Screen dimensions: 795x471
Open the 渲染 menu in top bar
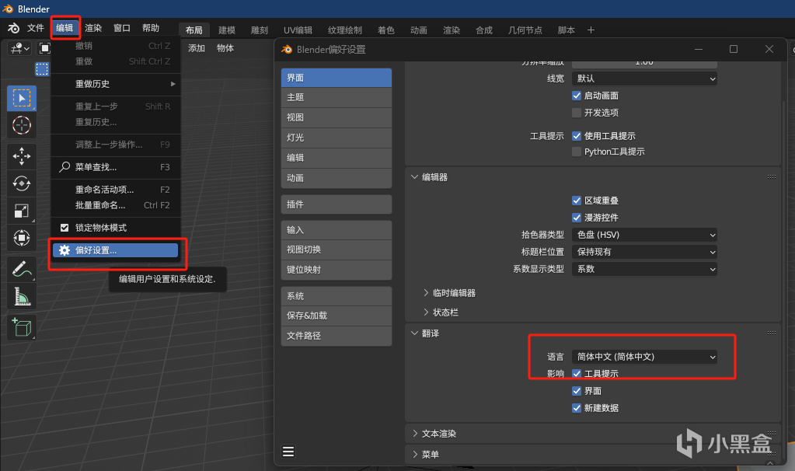(93, 28)
